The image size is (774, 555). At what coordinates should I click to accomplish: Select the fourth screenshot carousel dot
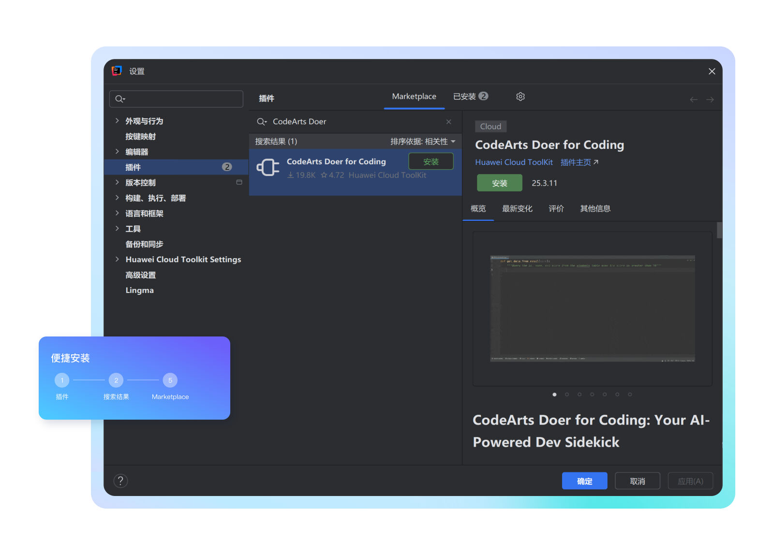(592, 394)
